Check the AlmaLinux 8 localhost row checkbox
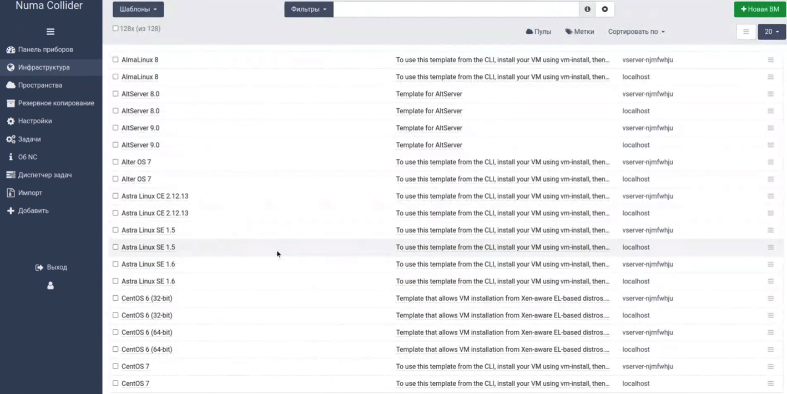The image size is (787, 394). [115, 77]
